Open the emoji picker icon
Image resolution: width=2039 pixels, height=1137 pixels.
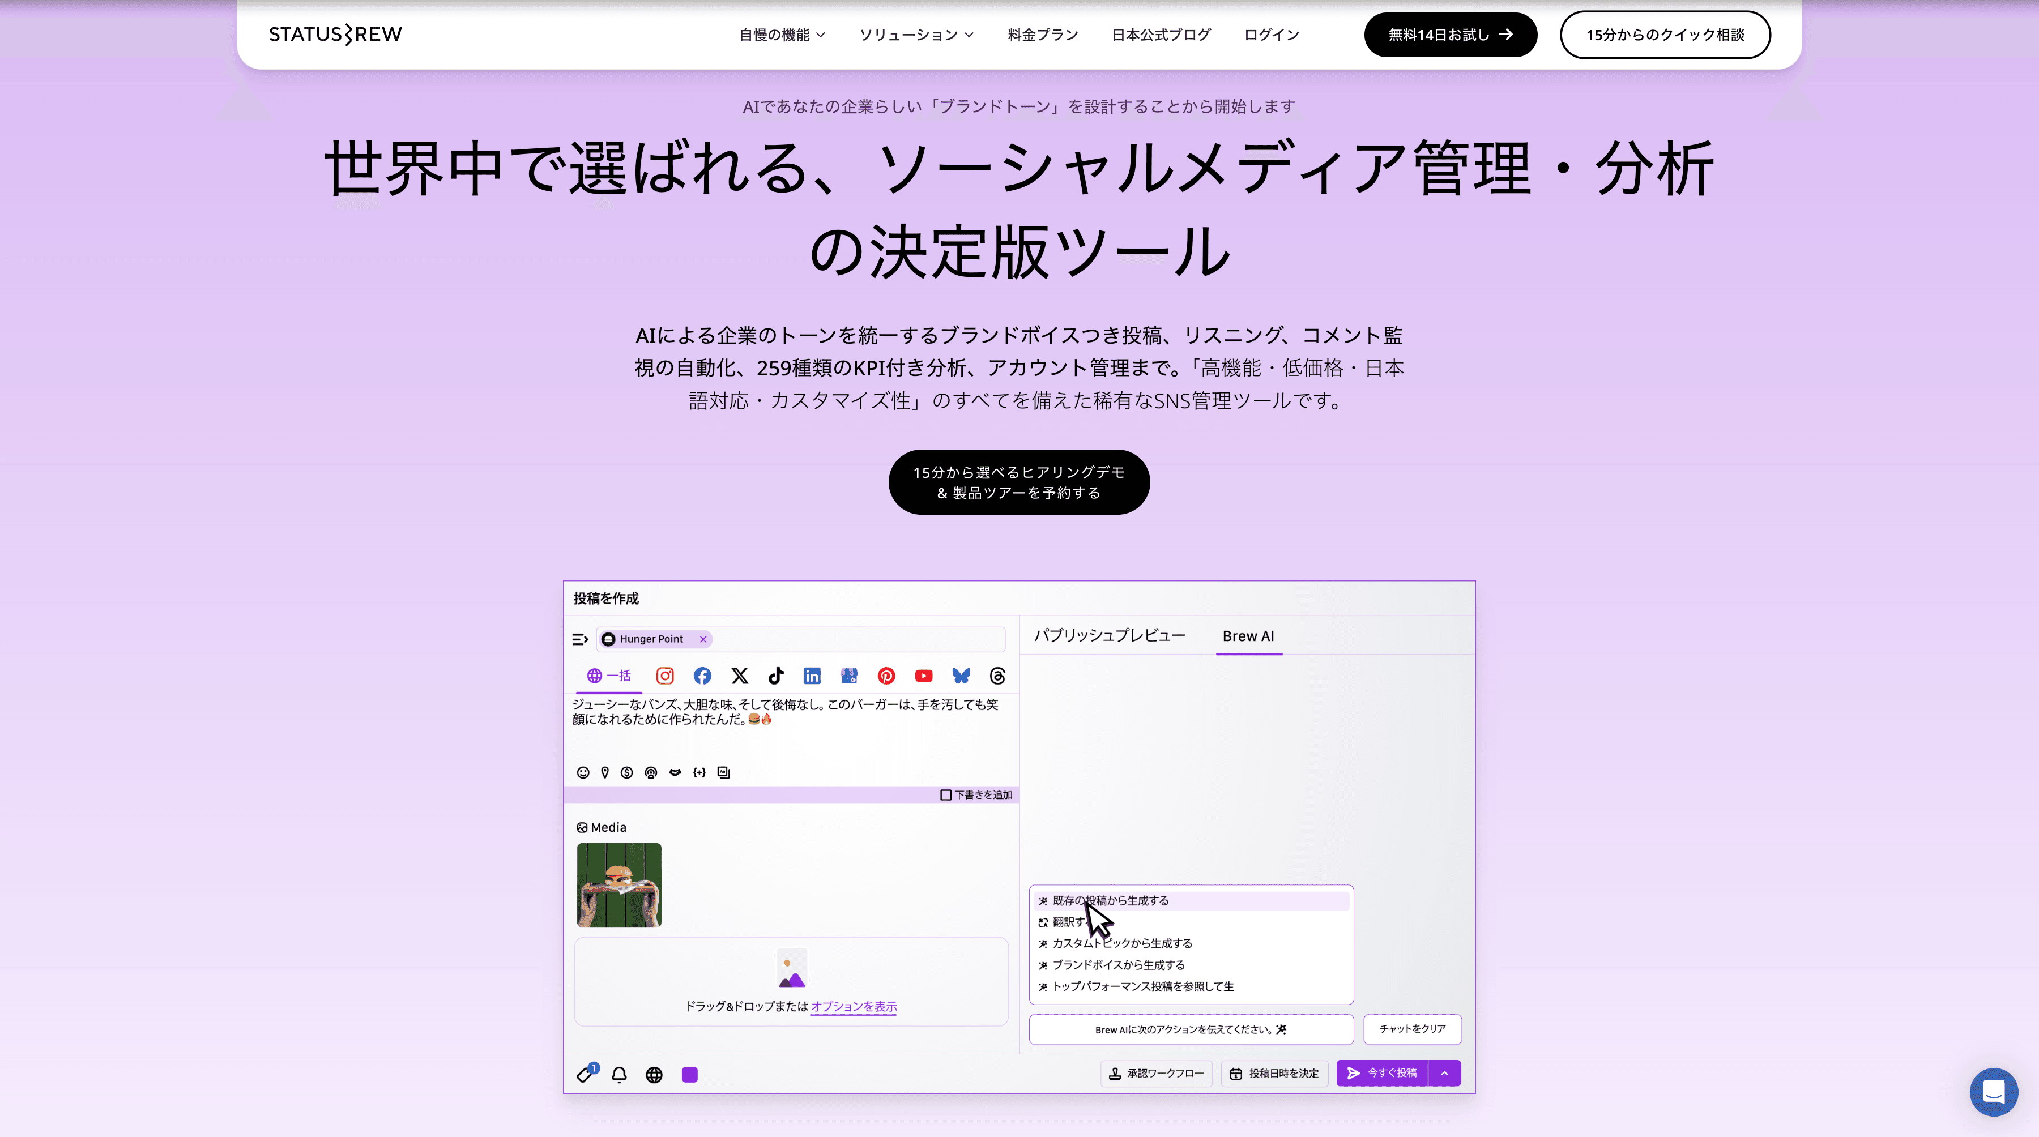pyautogui.click(x=583, y=772)
